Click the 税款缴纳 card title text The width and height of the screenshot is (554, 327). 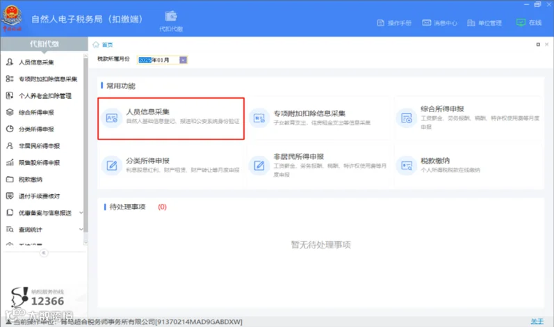(435, 161)
